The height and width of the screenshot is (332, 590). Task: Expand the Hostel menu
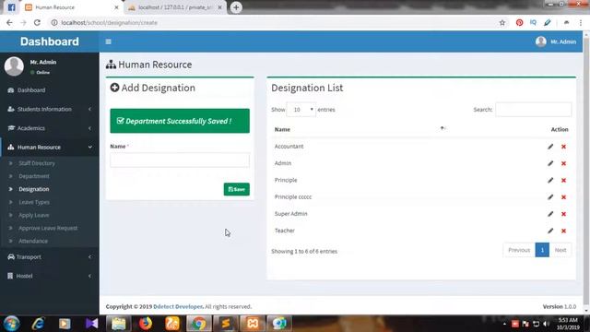pyautogui.click(x=50, y=276)
